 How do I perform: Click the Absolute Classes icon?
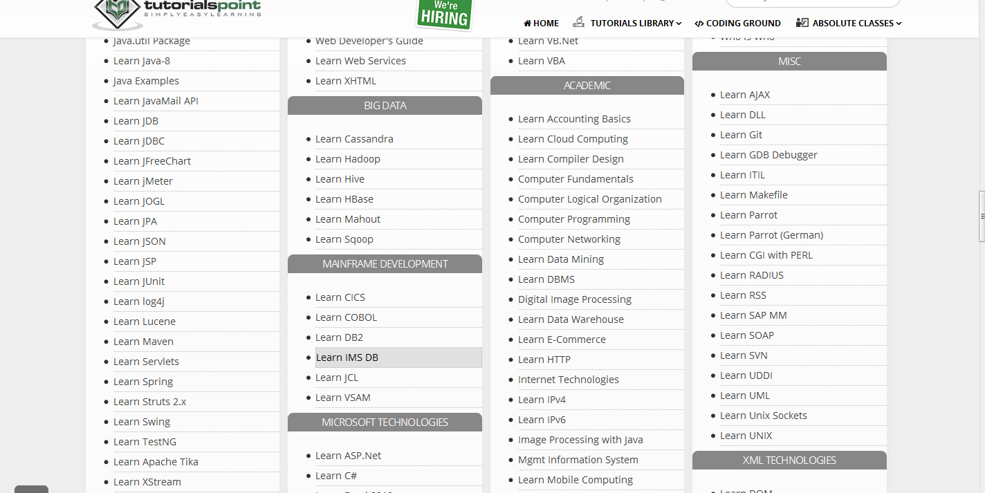(802, 23)
